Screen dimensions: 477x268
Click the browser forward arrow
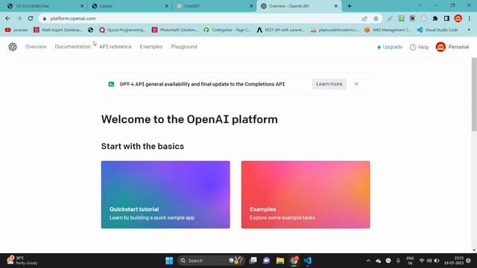tap(19, 19)
